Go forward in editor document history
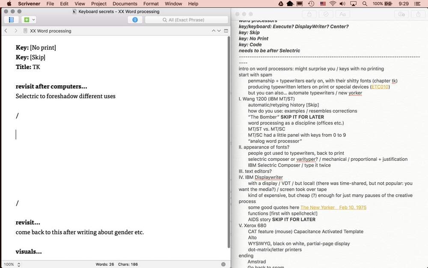The image size is (428, 268). [x=16, y=31]
